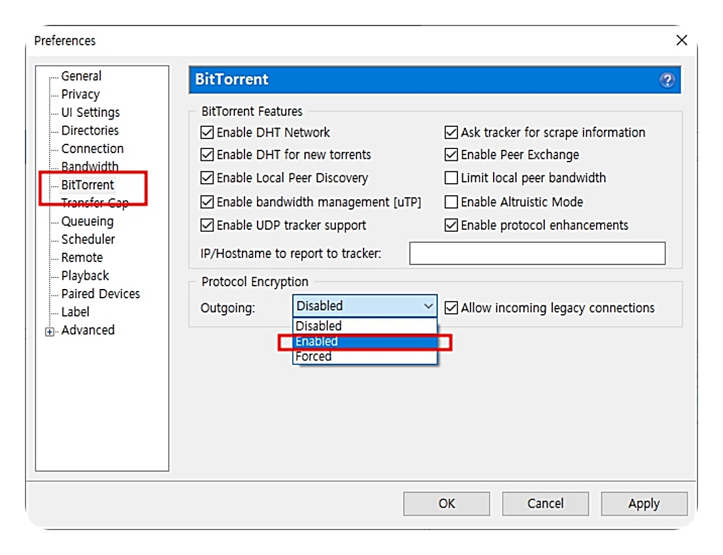Open Directories preferences category

pos(90,130)
